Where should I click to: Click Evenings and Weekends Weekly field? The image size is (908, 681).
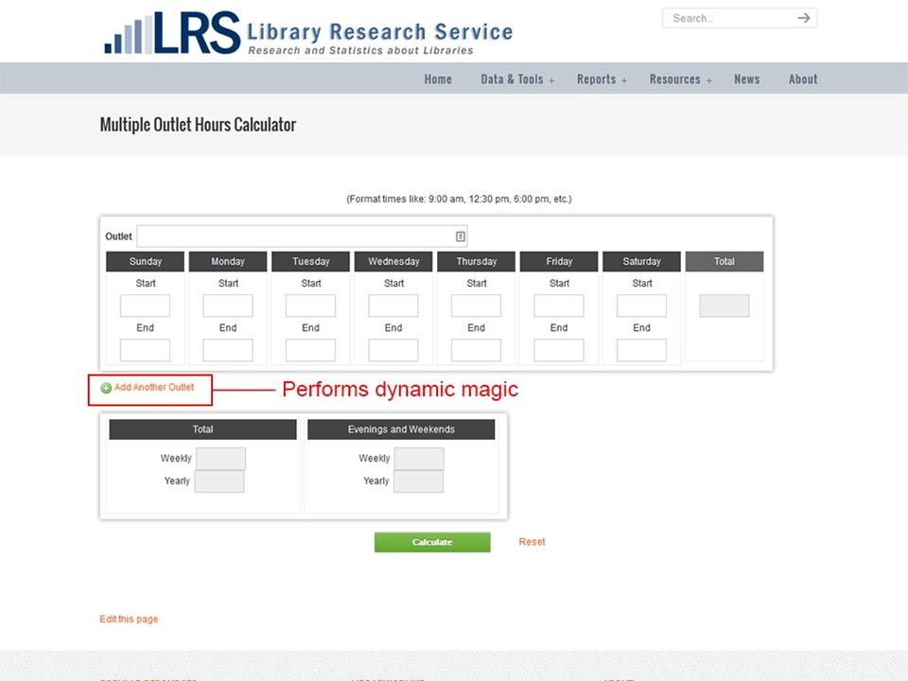[419, 459]
